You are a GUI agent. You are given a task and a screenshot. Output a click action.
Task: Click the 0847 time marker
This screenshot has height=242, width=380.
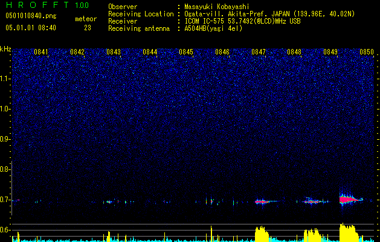(259, 52)
